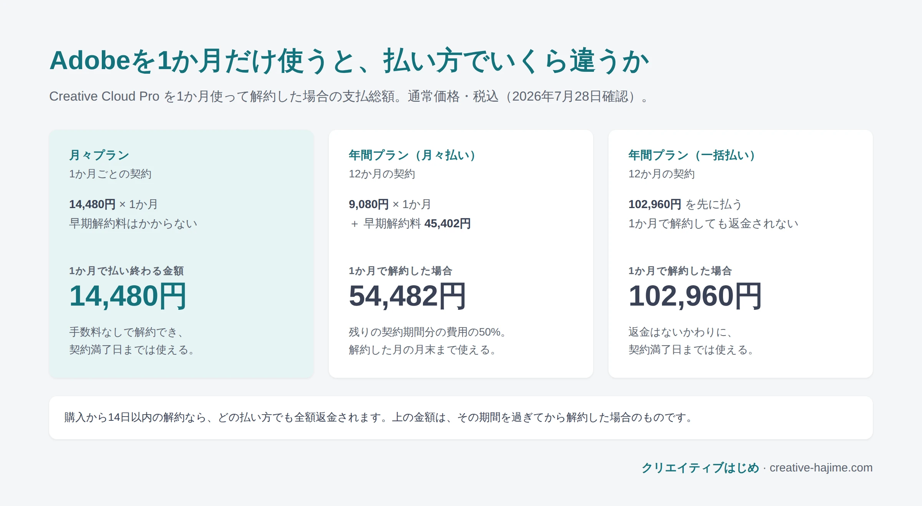Click '早期解約料はかからない' text
This screenshot has height=506, width=922.
coord(133,223)
